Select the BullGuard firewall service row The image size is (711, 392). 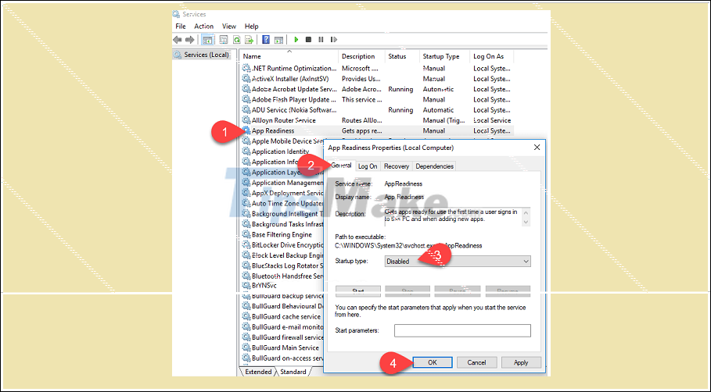click(x=282, y=337)
